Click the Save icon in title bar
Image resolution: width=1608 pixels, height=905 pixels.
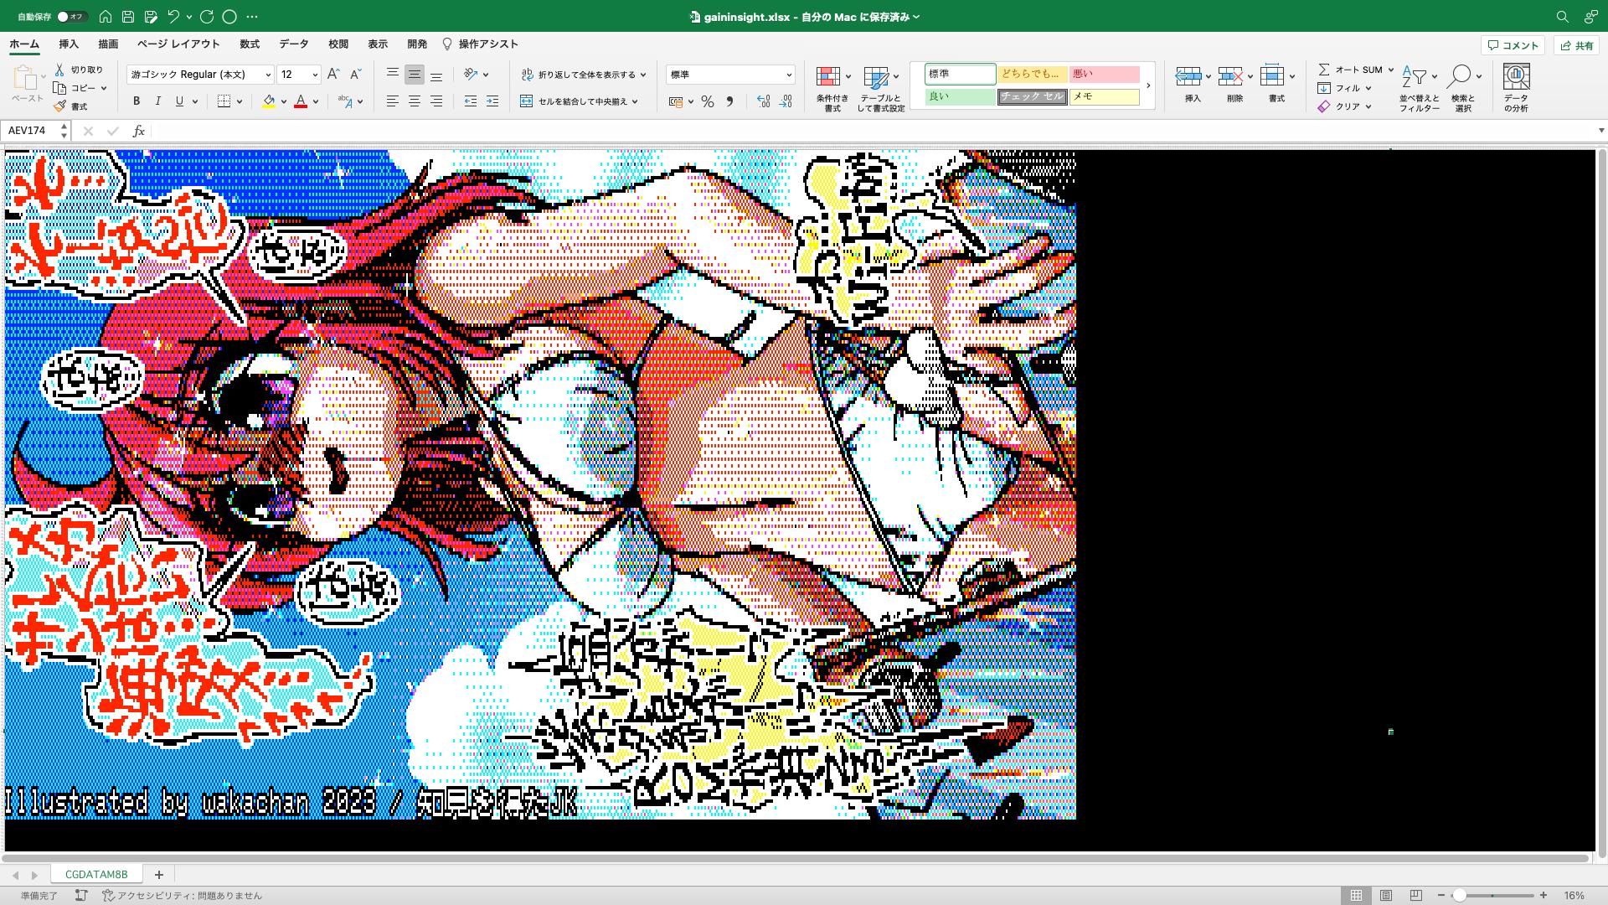[x=128, y=16]
